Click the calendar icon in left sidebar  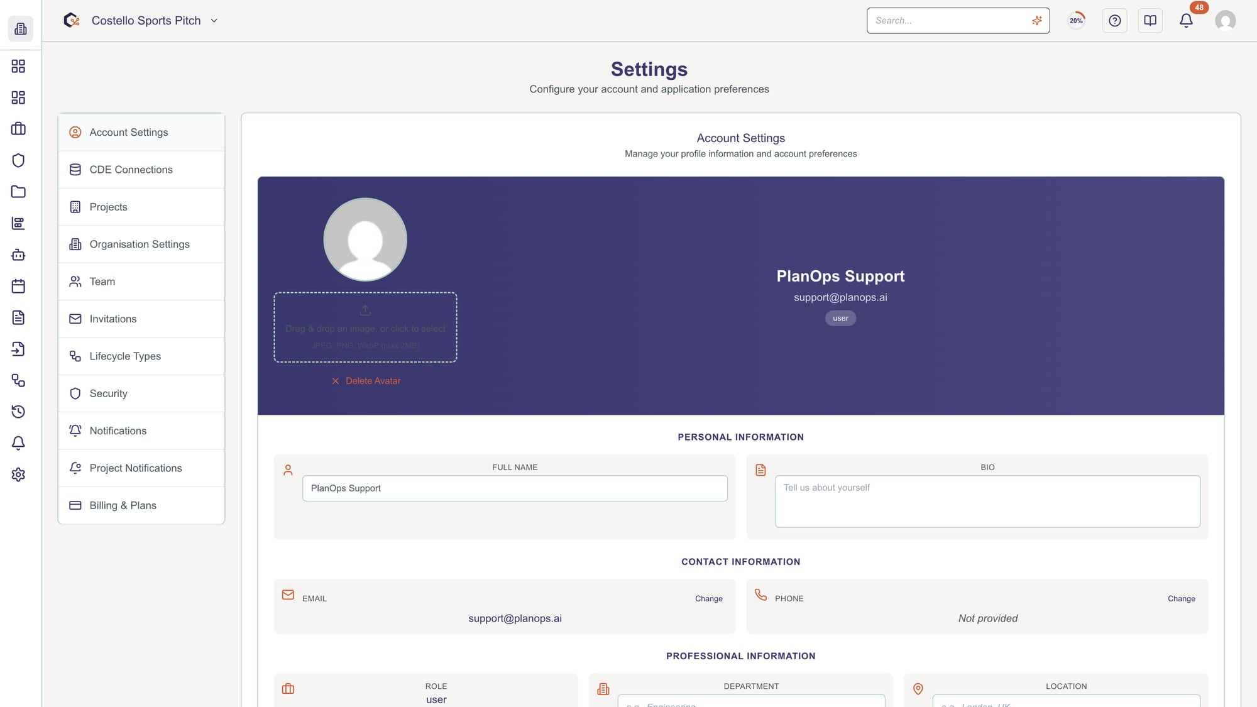pyautogui.click(x=18, y=287)
